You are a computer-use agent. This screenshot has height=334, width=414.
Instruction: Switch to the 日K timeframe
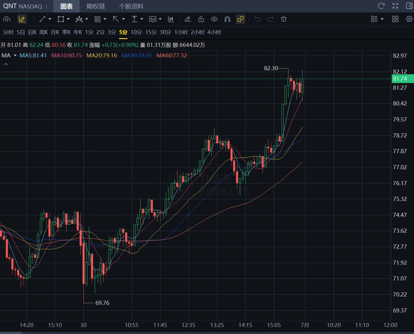click(x=32, y=32)
